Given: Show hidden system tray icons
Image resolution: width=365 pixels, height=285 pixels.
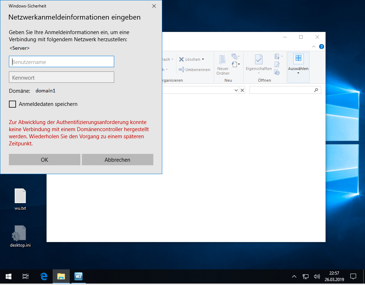Looking at the screenshot, I should 294,276.
